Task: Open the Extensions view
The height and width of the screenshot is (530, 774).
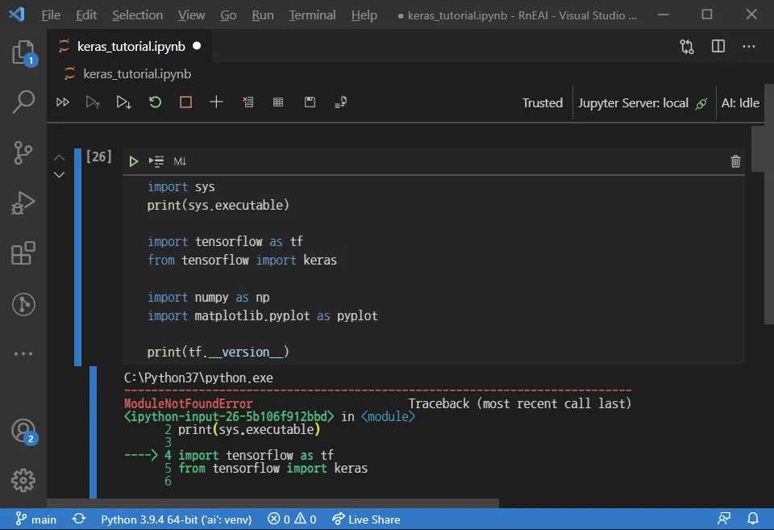Action: point(23,253)
